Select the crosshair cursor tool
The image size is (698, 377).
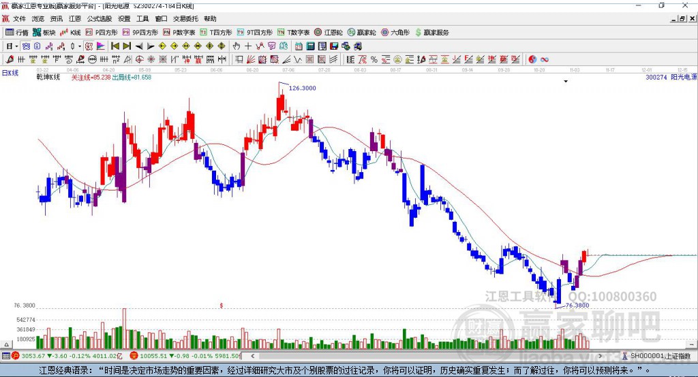click(248, 46)
